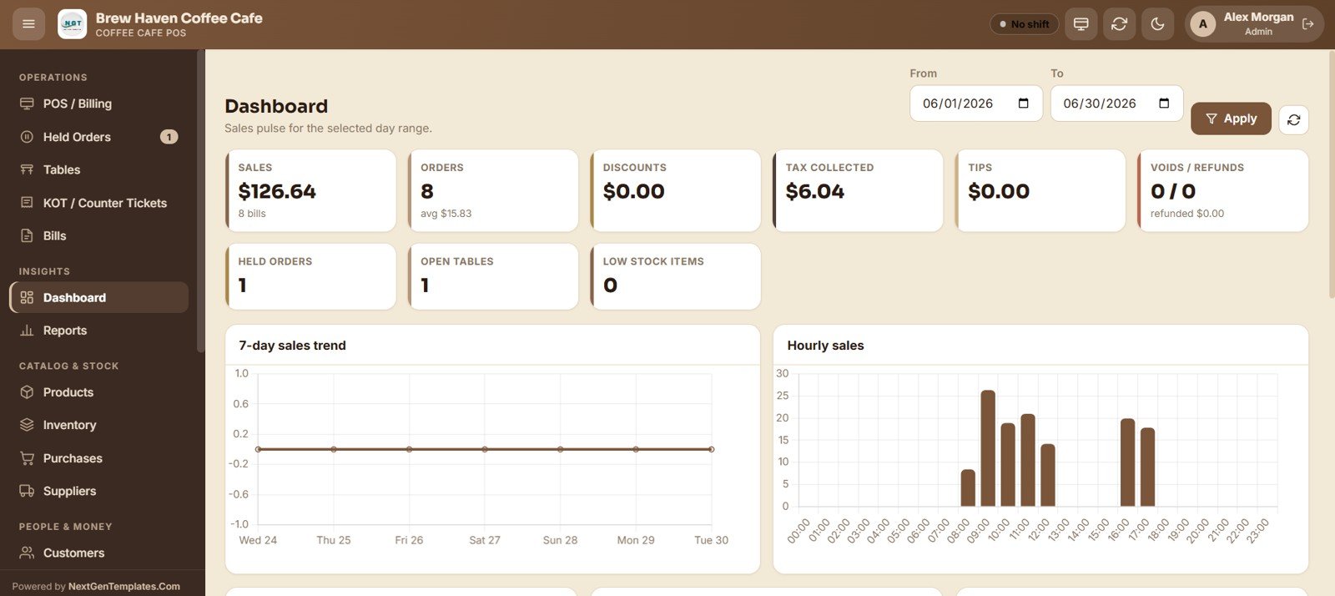
Task: Click the Held Orders stat card
Action: pos(310,276)
